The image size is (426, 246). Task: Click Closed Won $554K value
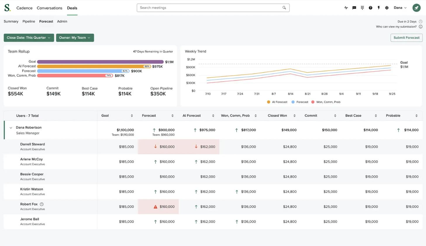(x=15, y=94)
